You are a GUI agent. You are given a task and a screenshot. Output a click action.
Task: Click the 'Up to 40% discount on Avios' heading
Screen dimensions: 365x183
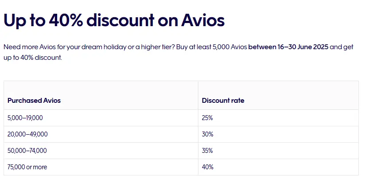tap(114, 20)
